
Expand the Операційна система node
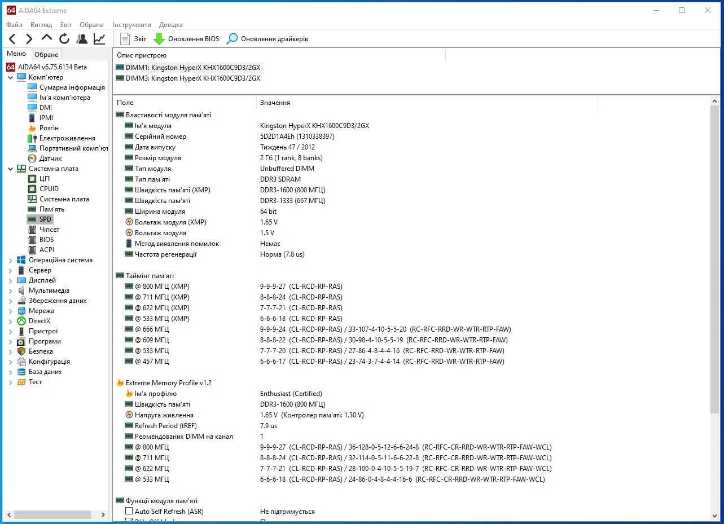coord(11,260)
